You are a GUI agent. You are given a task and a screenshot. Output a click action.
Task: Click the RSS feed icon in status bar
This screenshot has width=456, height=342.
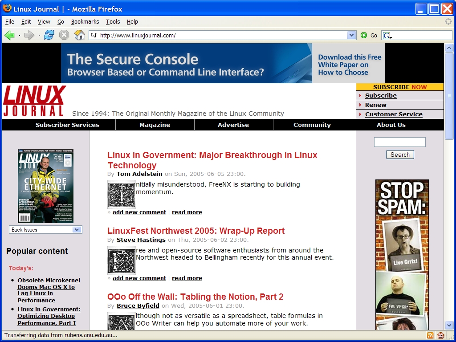coord(430,335)
